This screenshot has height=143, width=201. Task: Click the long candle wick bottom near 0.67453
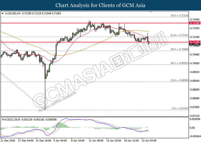click(x=45, y=109)
